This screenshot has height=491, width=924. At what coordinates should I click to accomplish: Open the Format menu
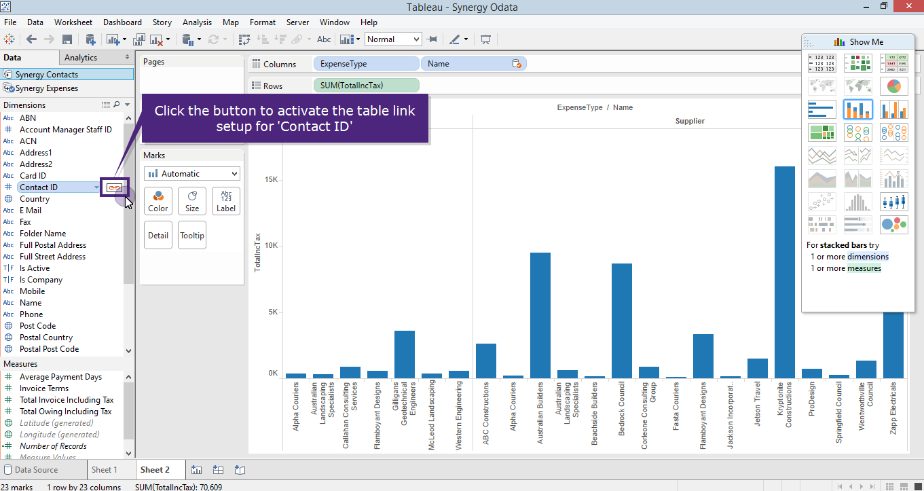tap(263, 22)
